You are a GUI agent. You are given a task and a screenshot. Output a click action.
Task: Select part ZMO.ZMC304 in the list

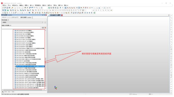click(x=25, y=56)
